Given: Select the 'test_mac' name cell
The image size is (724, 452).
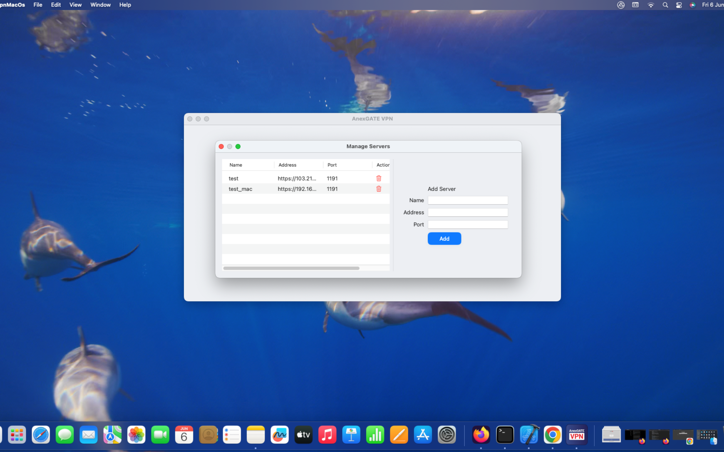Looking at the screenshot, I should click(240, 189).
